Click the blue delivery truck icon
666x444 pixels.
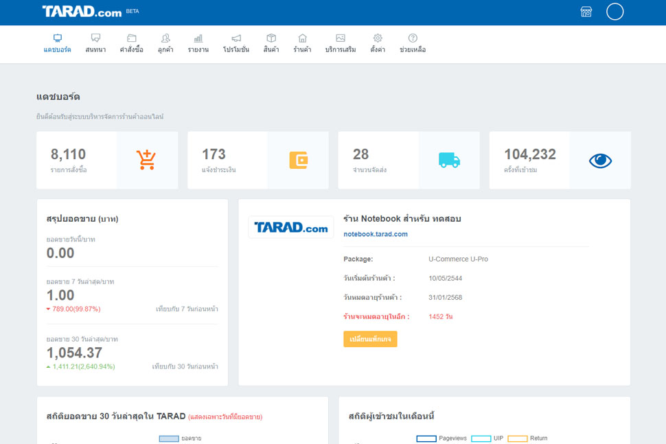(x=450, y=160)
